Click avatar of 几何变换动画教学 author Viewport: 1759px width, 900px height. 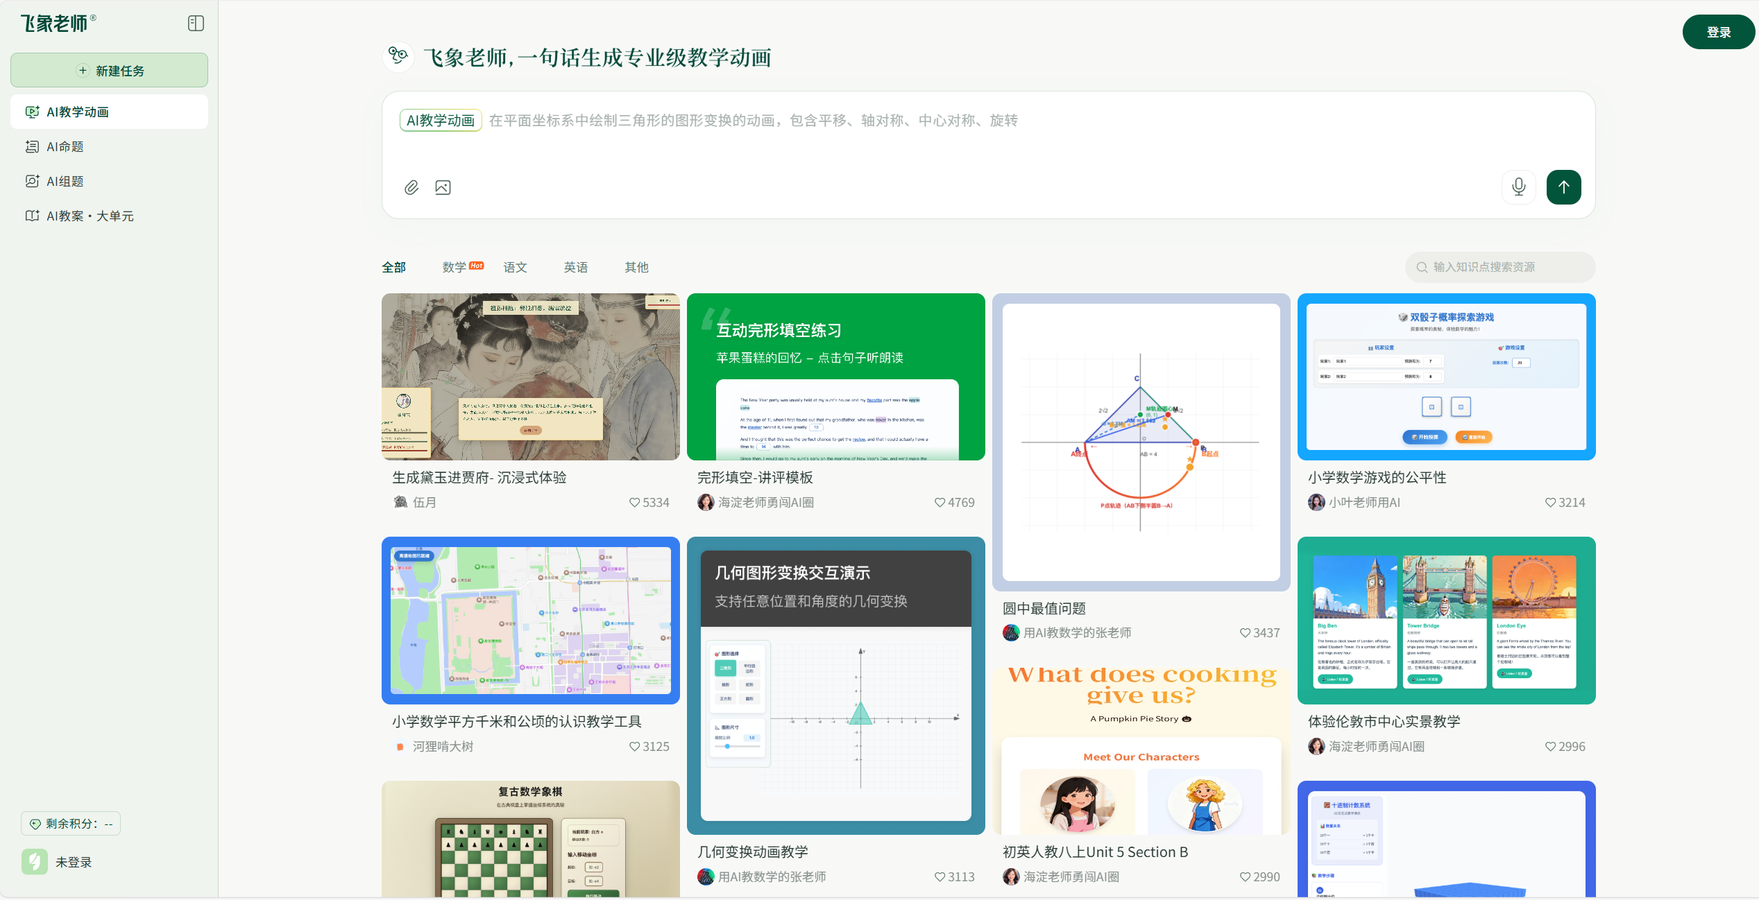coord(706,876)
